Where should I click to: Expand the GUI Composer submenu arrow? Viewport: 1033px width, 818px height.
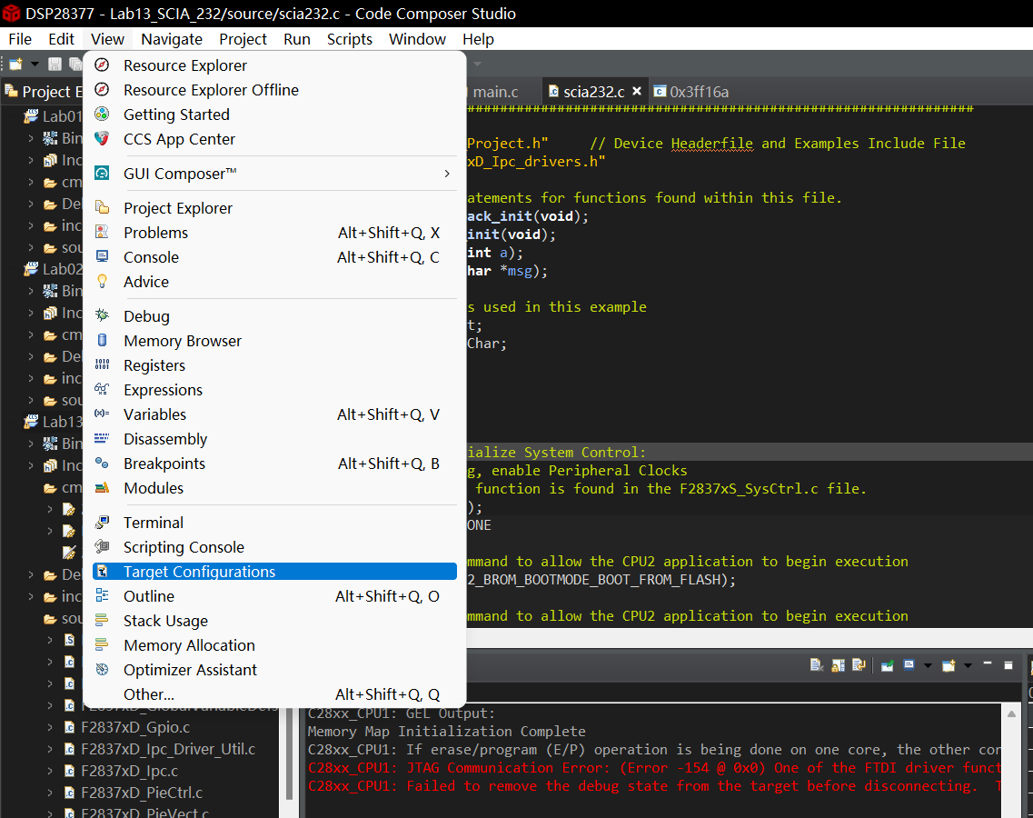tap(446, 174)
